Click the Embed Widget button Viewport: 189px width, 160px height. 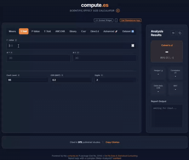coord(104,20)
